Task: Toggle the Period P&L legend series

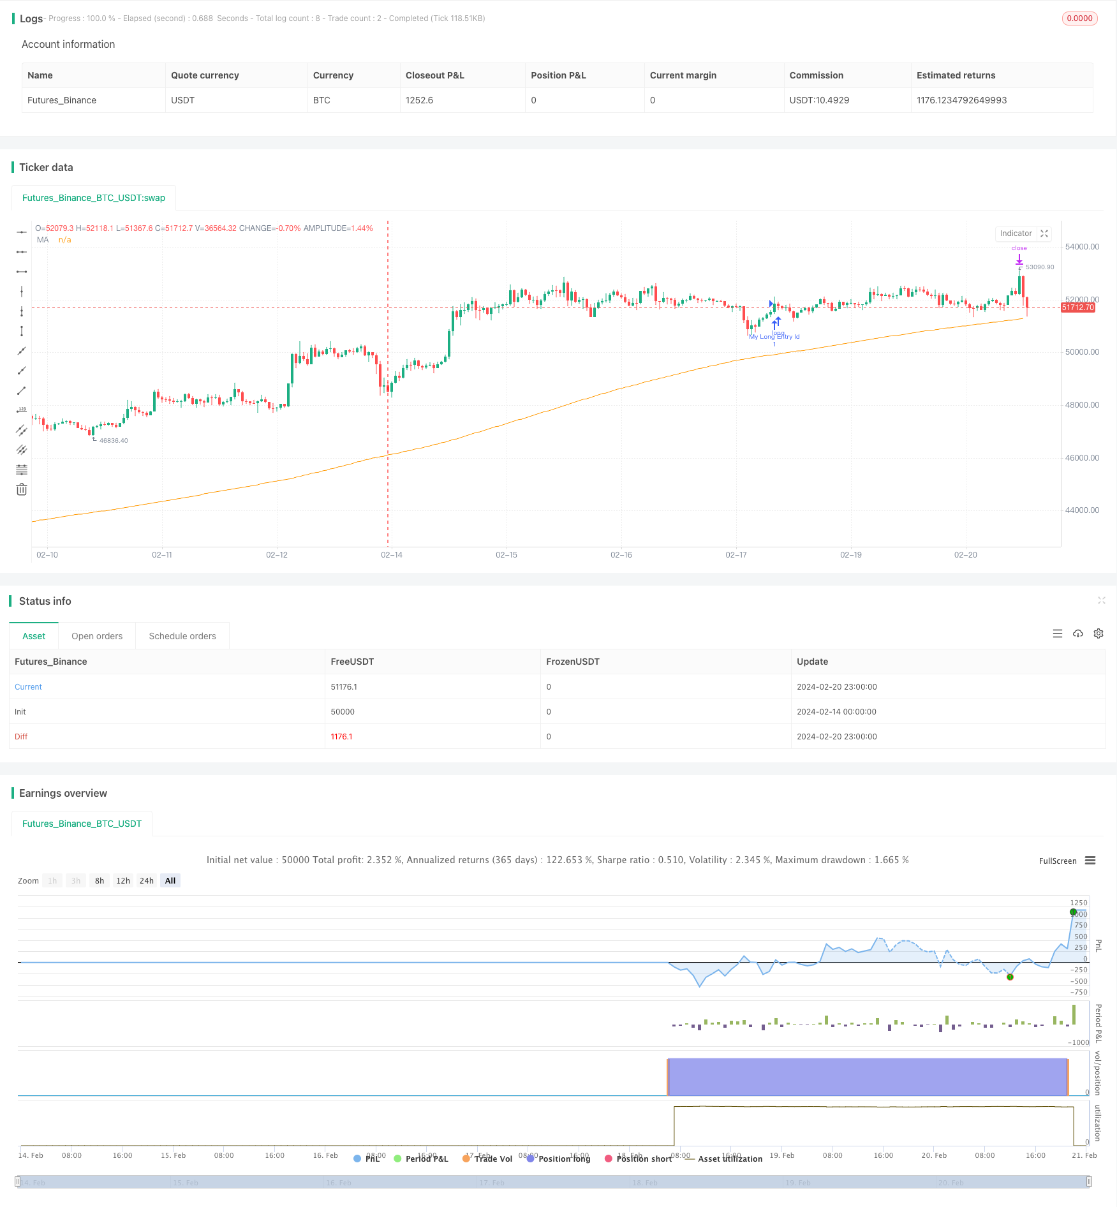Action: click(421, 1159)
